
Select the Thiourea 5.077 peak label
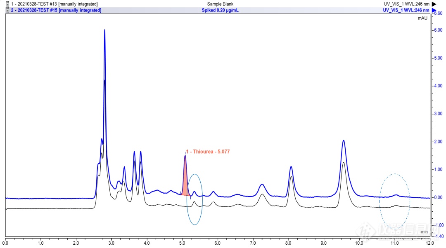[208, 152]
